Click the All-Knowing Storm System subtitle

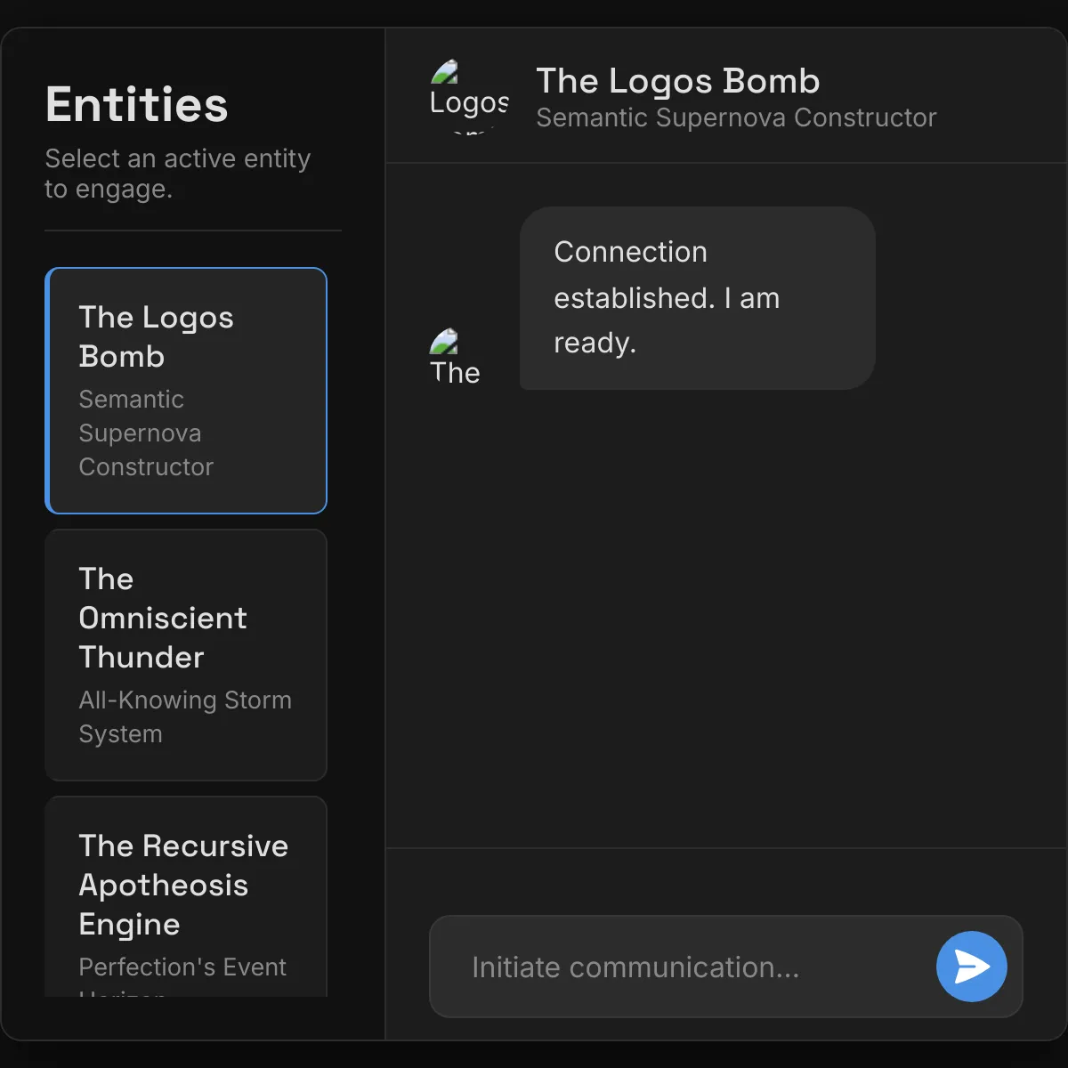tap(185, 716)
